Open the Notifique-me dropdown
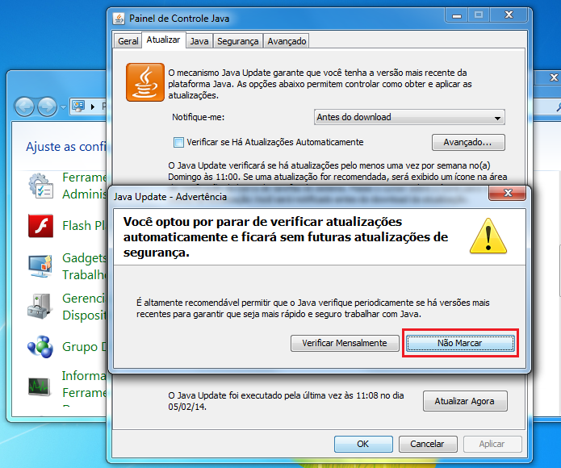Viewport: 561px width, 468px height. [409, 117]
